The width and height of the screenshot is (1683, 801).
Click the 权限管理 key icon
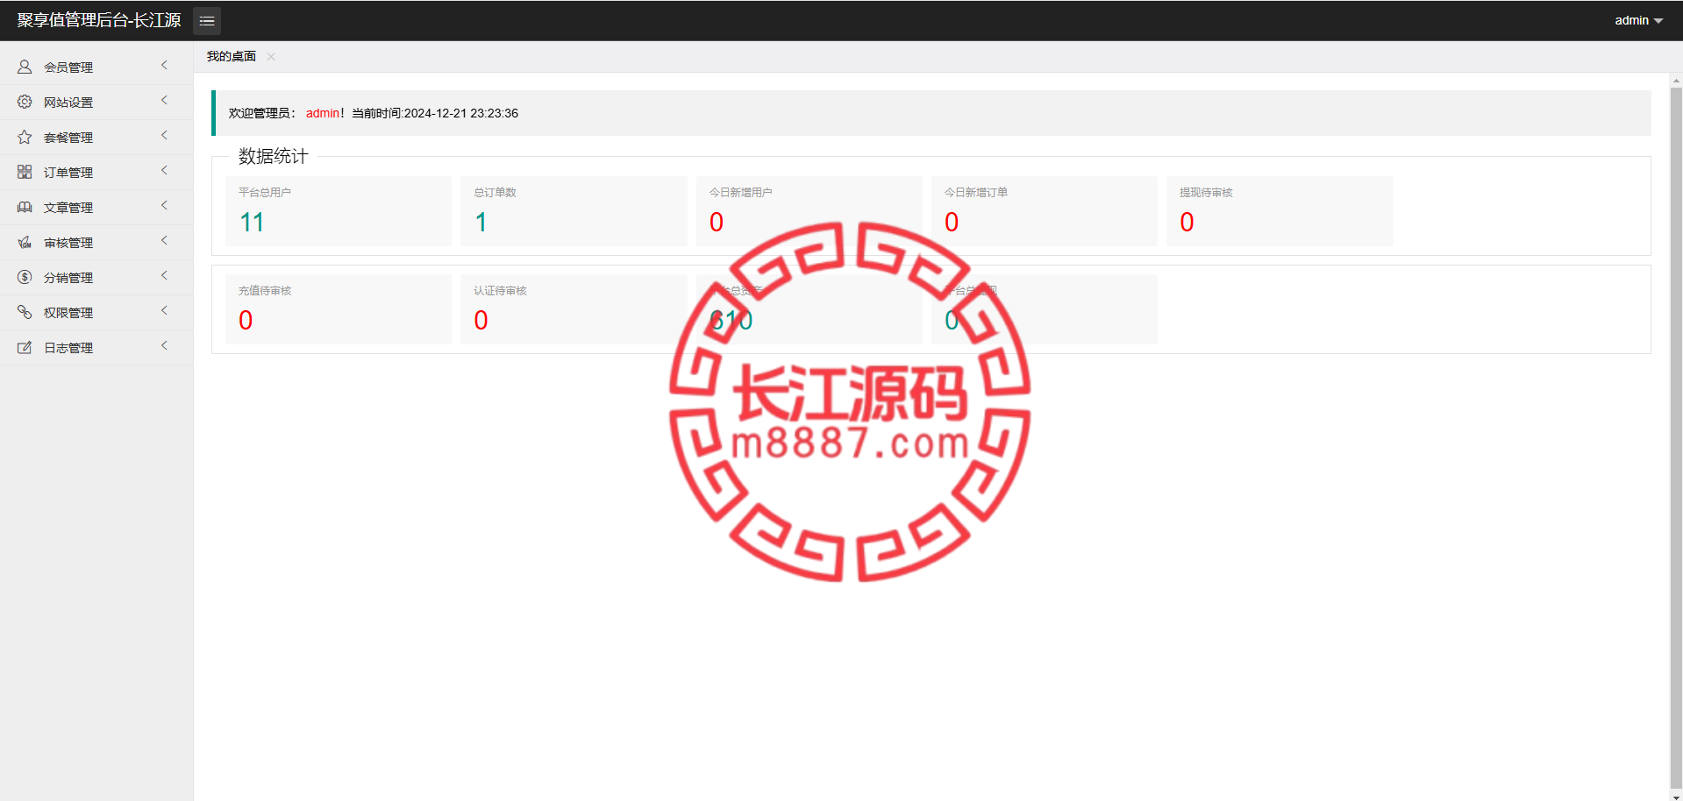click(25, 312)
